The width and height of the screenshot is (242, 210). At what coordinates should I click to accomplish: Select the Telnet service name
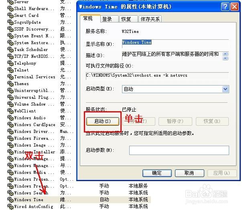click(x=21, y=70)
